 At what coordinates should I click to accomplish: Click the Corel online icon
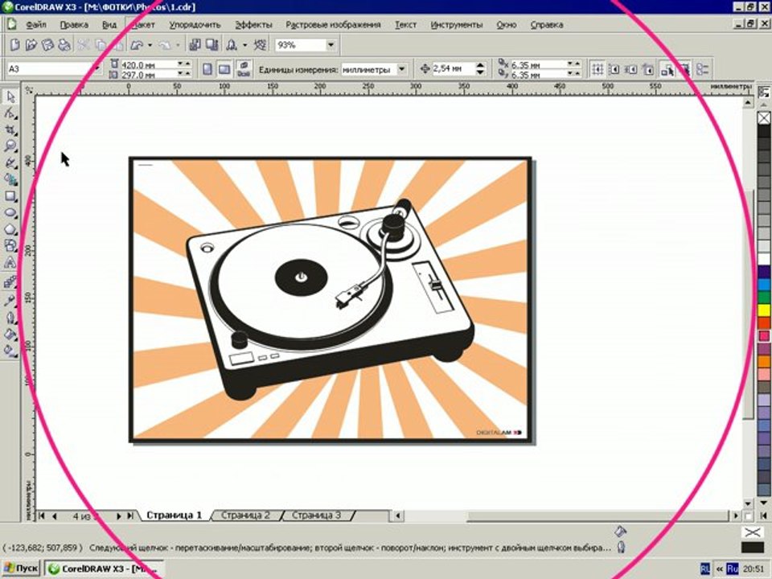(260, 45)
